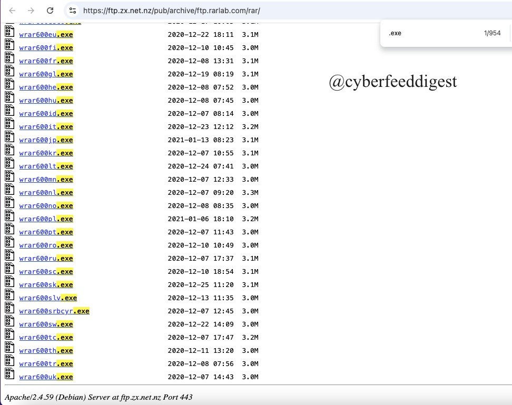Open the wrar600ro.exe link

(x=46, y=245)
